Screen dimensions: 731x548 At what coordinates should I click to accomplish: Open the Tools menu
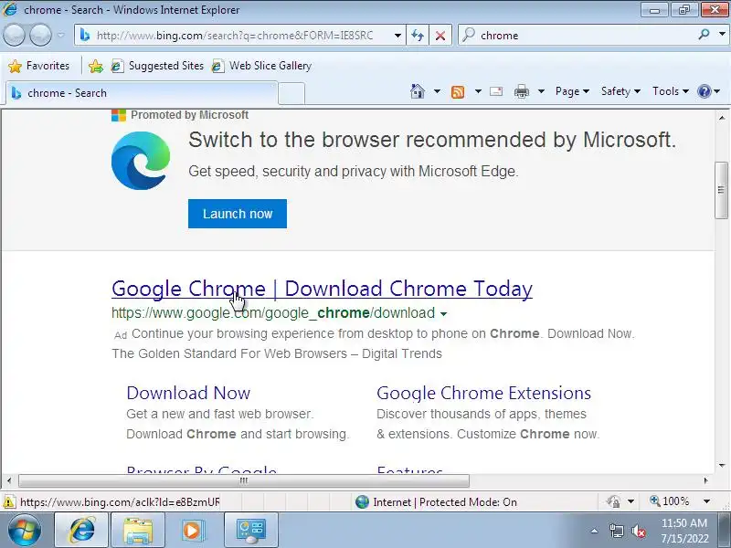[x=671, y=91]
